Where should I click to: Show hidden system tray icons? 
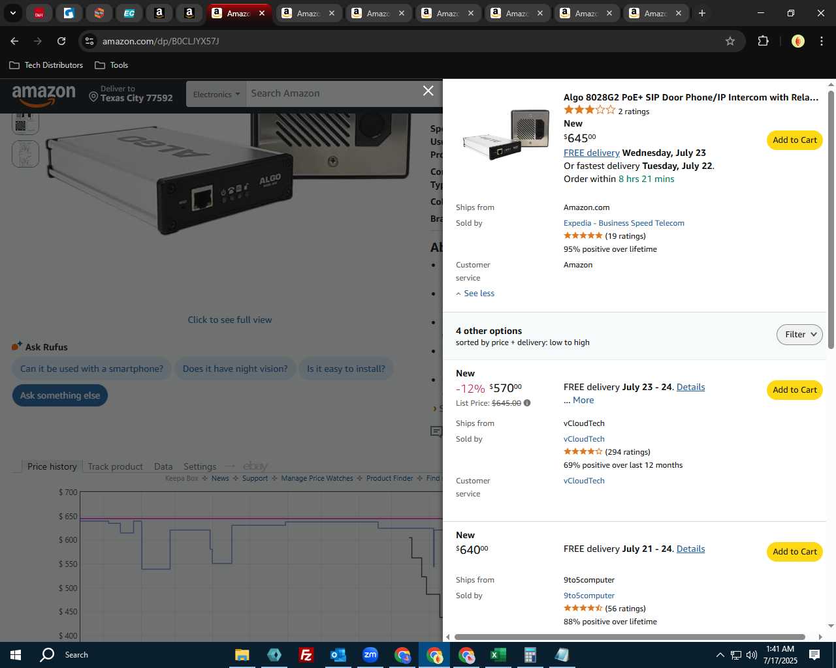click(720, 655)
